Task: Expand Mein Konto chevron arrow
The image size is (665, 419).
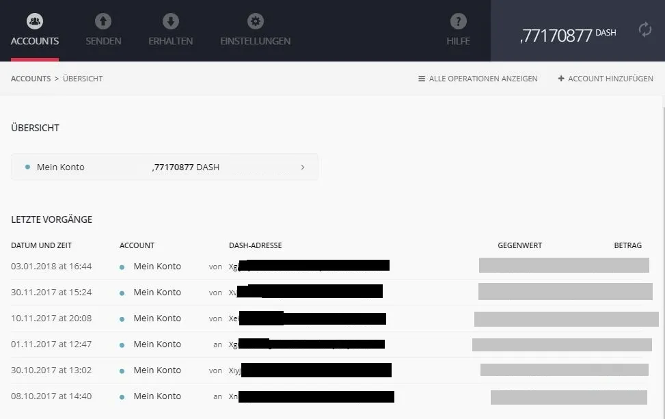Action: (302, 167)
